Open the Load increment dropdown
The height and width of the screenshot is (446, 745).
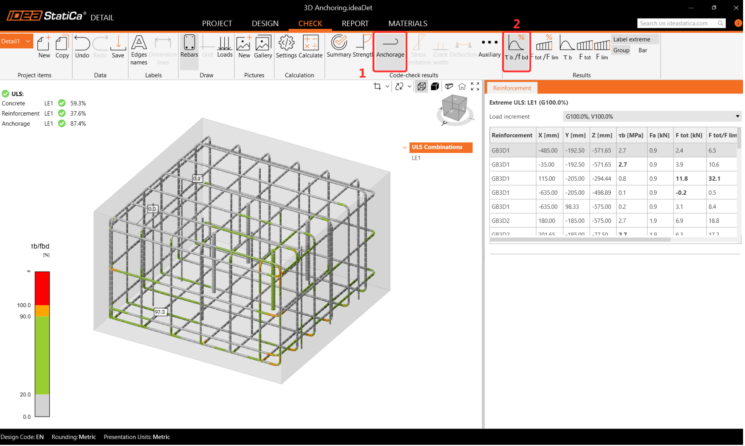(652, 116)
